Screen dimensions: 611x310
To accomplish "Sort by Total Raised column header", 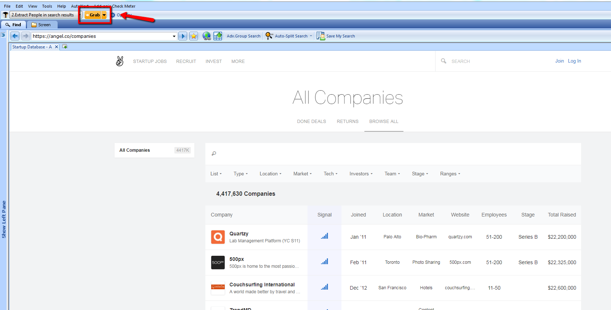I will point(562,215).
